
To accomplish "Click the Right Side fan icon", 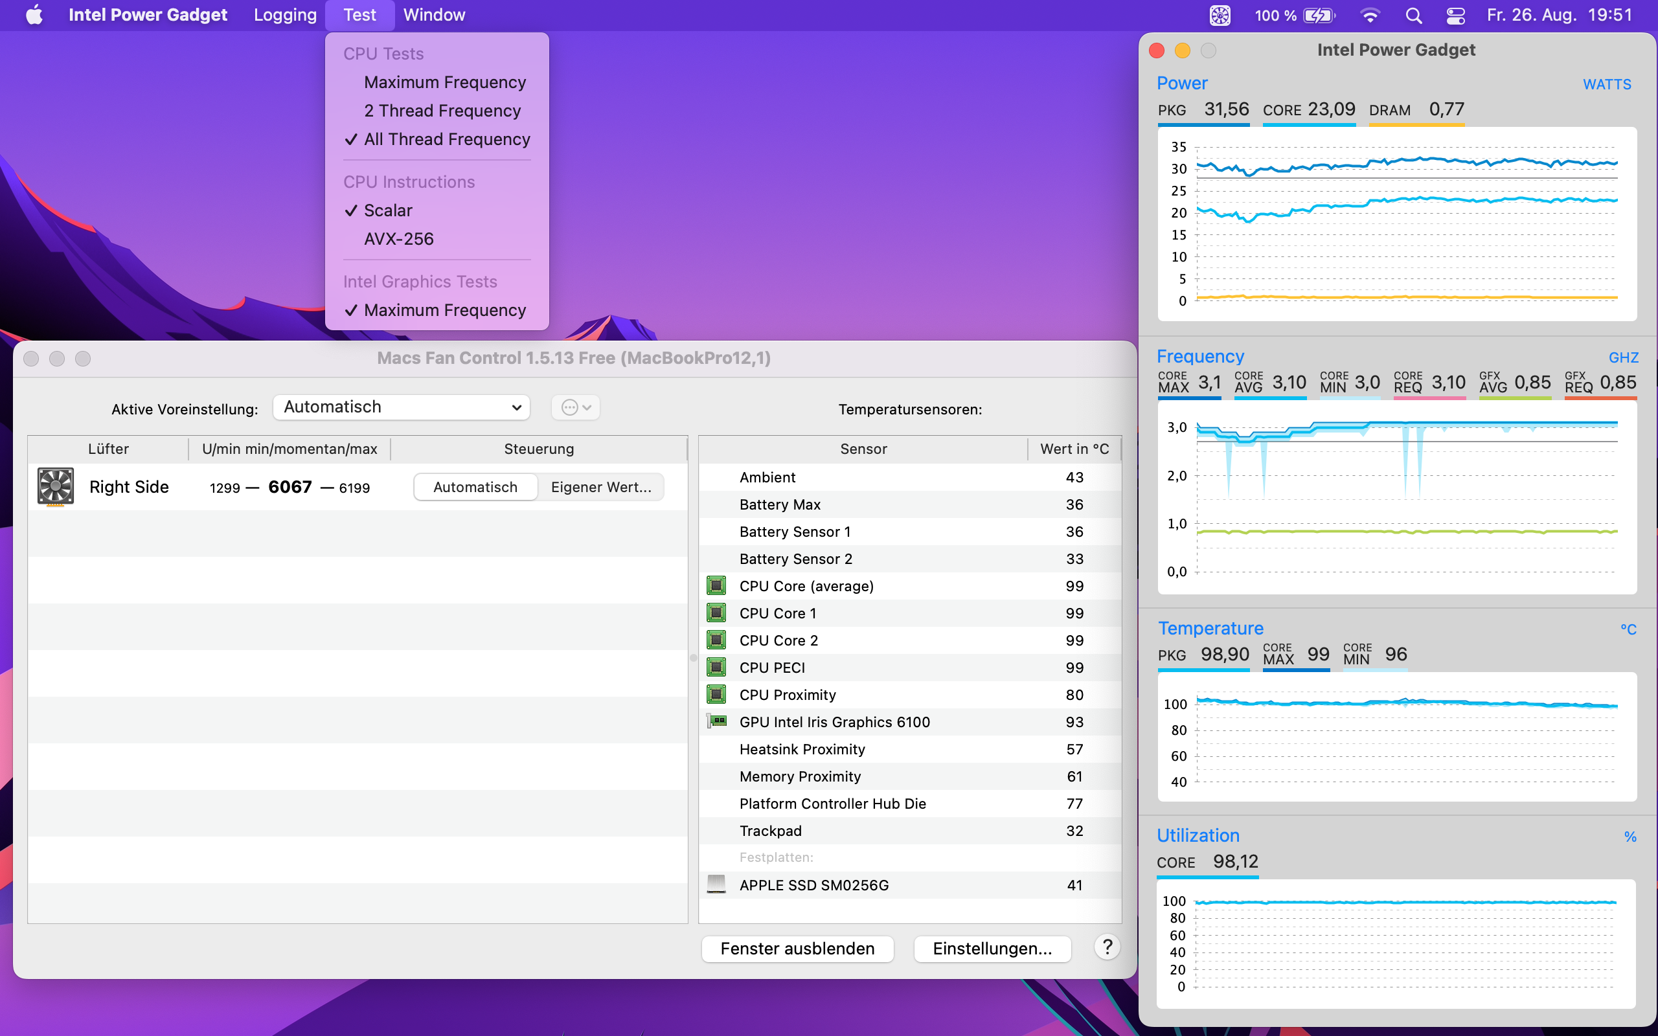I will pyautogui.click(x=56, y=486).
